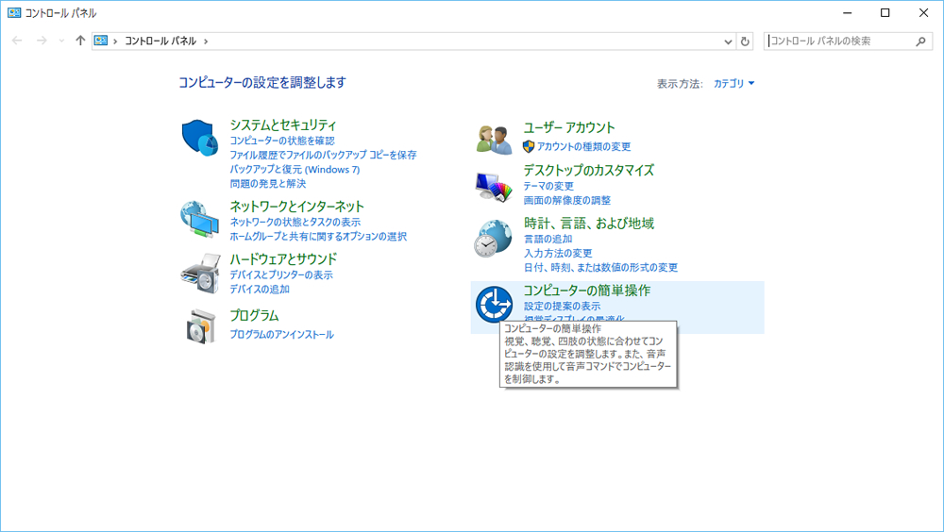Click デバイスの追加 link
Viewport: 944px width, 532px height.
[x=260, y=290]
